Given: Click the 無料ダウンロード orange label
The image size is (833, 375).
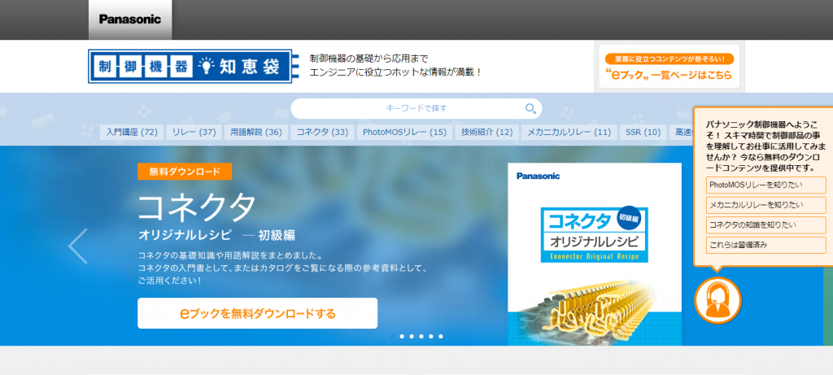Looking at the screenshot, I should [x=185, y=172].
